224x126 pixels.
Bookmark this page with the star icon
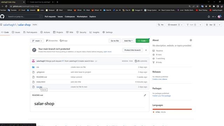coord(197,6)
